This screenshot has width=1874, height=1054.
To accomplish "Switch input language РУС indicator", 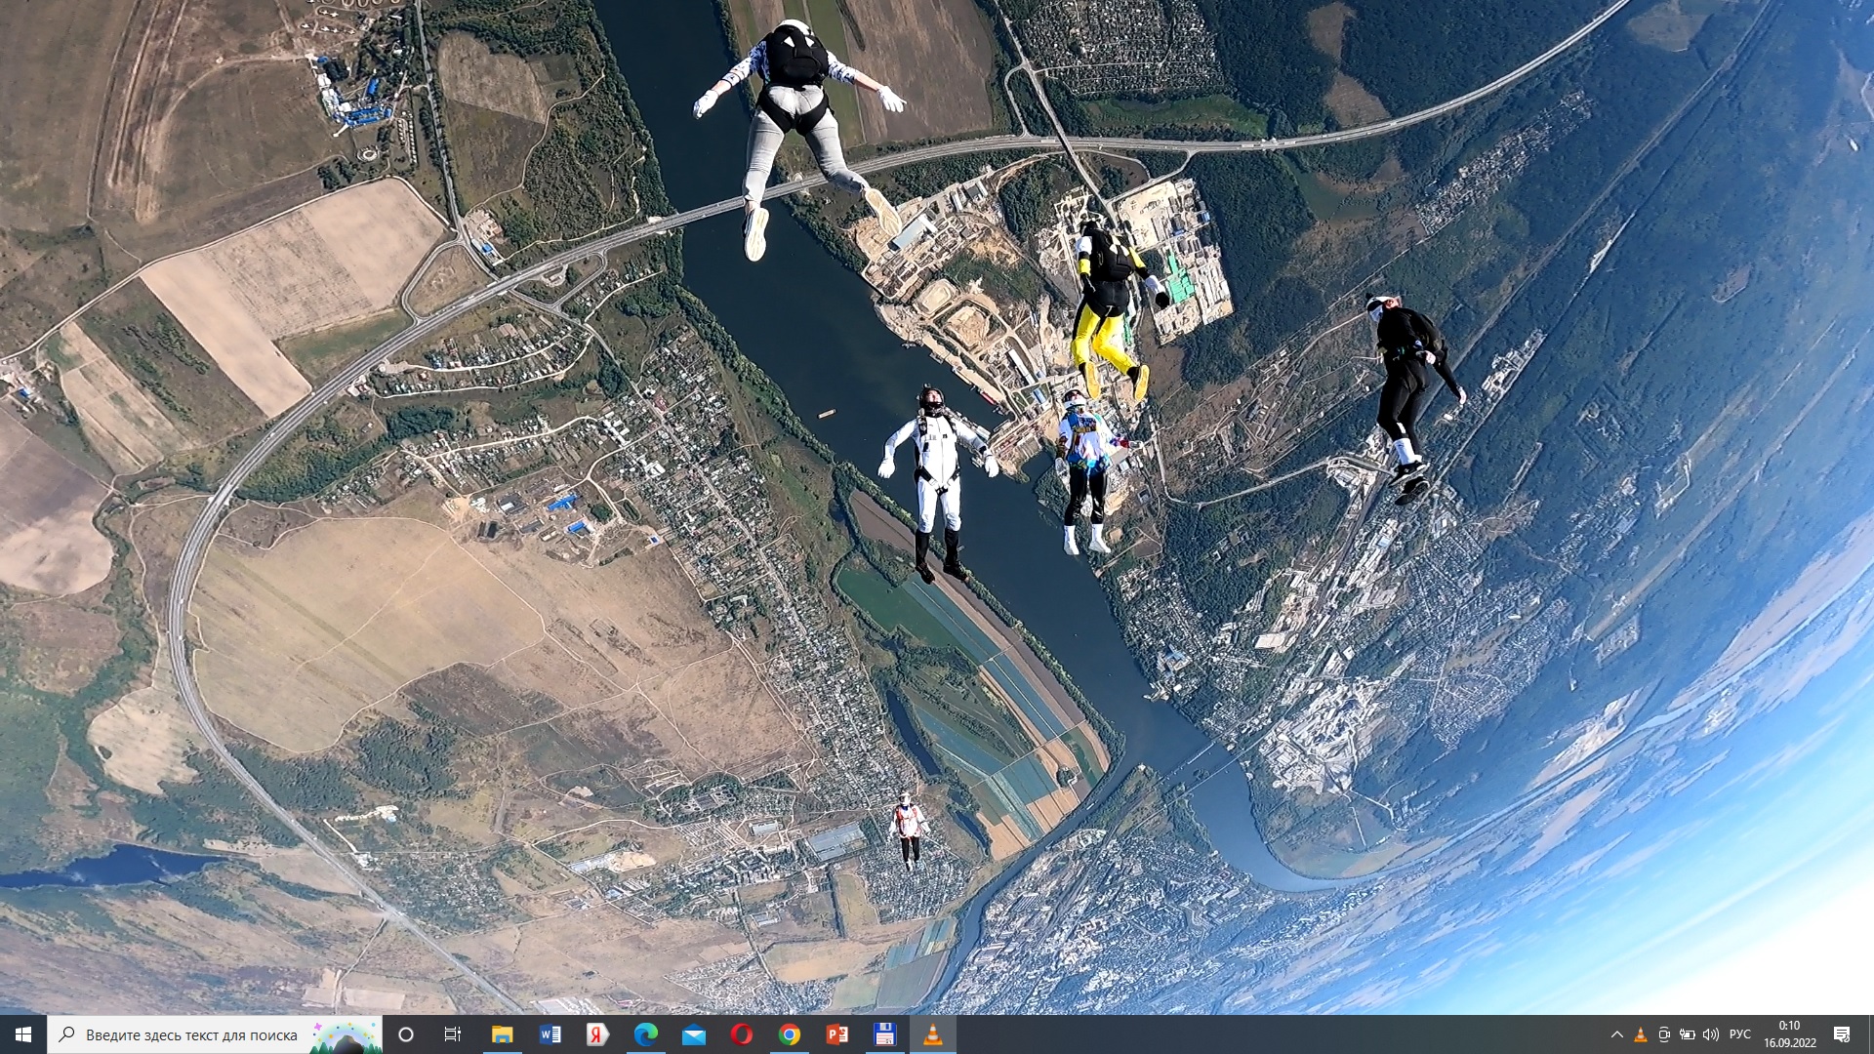I will click(1739, 1034).
